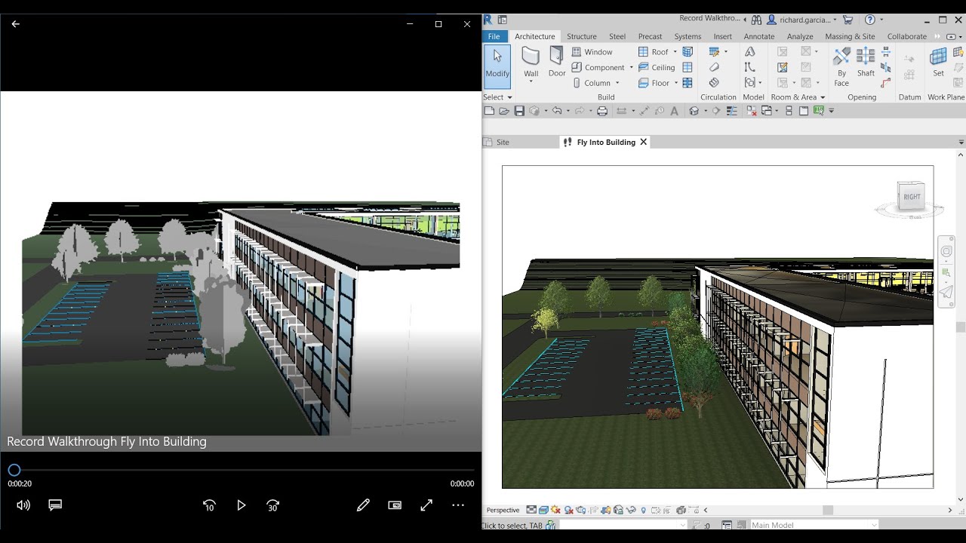
Task: Click the Model Text tool in Model panel
Action: click(x=749, y=52)
